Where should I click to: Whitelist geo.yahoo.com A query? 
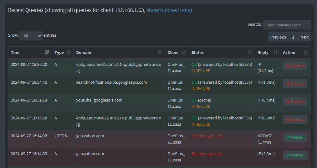[x=295, y=155]
